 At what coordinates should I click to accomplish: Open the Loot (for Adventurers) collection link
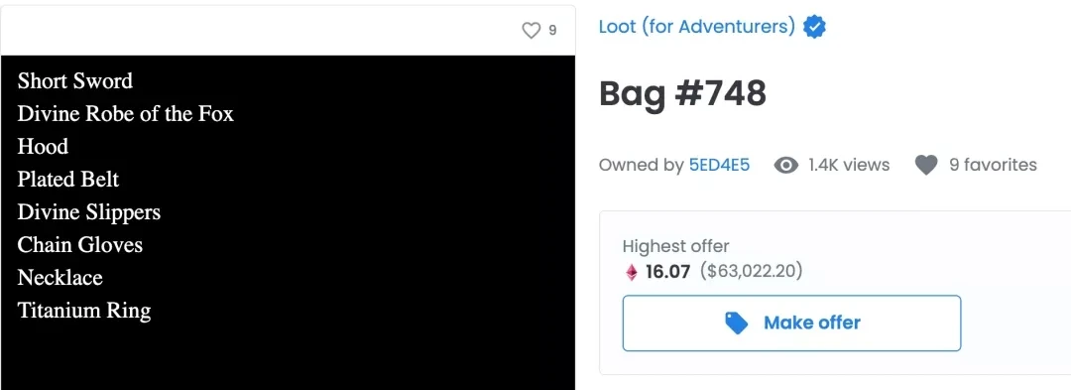click(697, 28)
